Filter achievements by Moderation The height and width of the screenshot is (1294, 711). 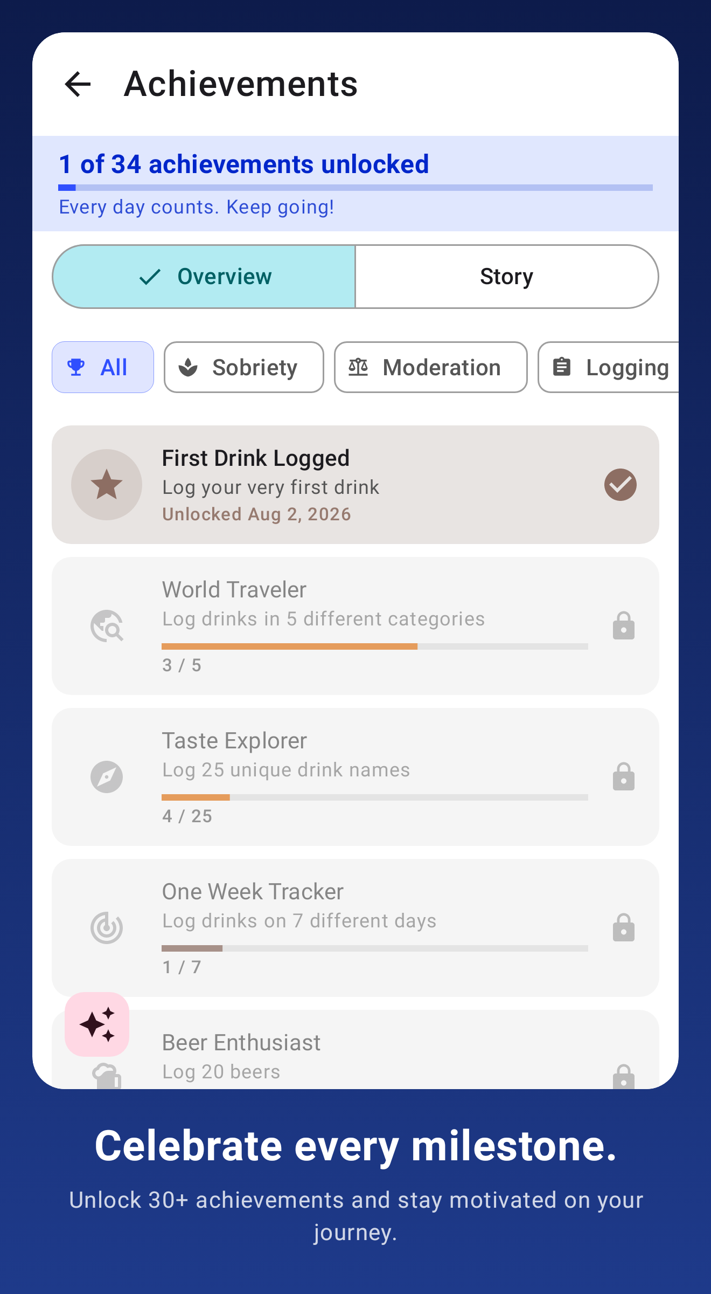pos(430,367)
